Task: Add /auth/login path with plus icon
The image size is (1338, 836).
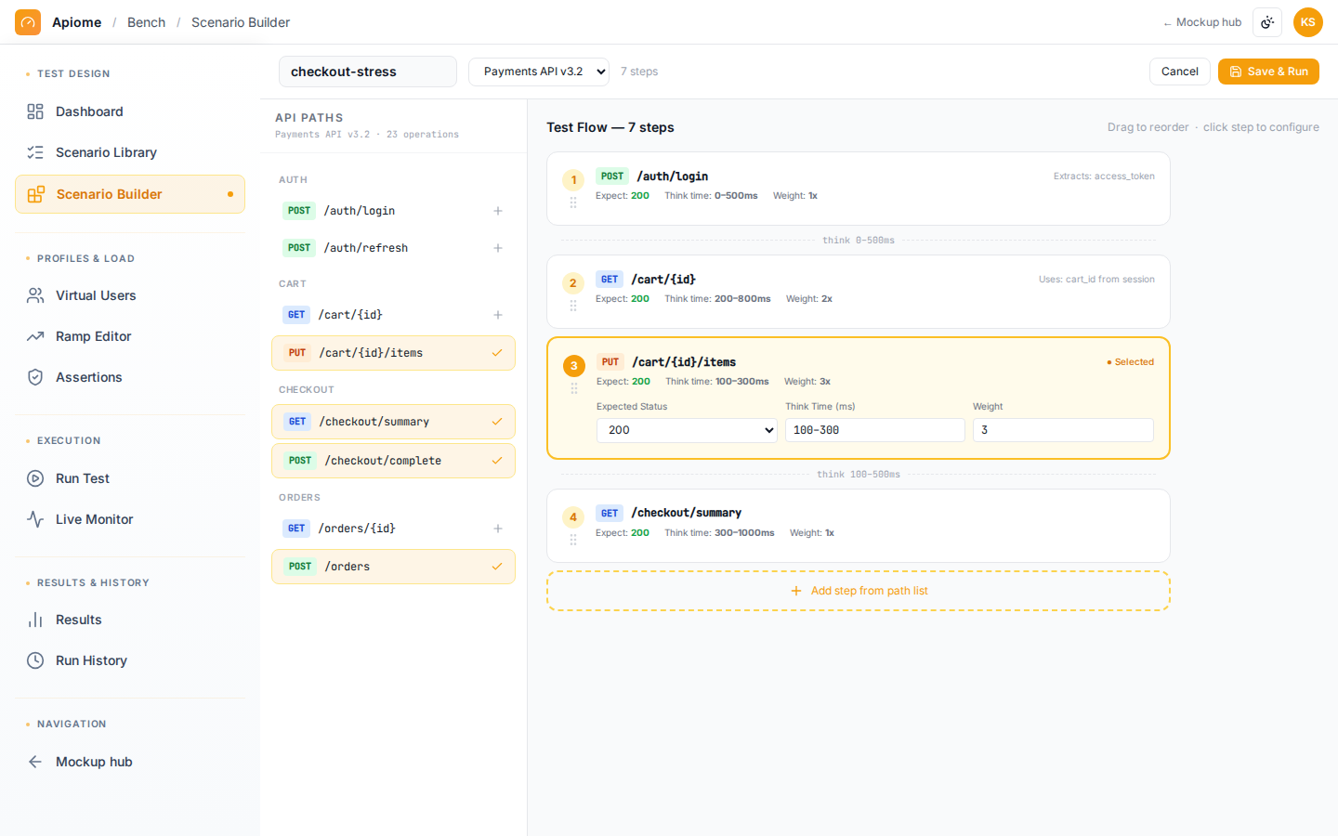Action: [498, 211]
